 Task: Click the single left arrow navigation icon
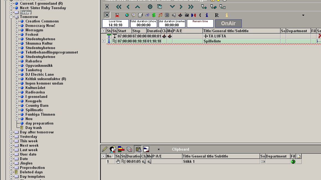(x=128, y=7)
